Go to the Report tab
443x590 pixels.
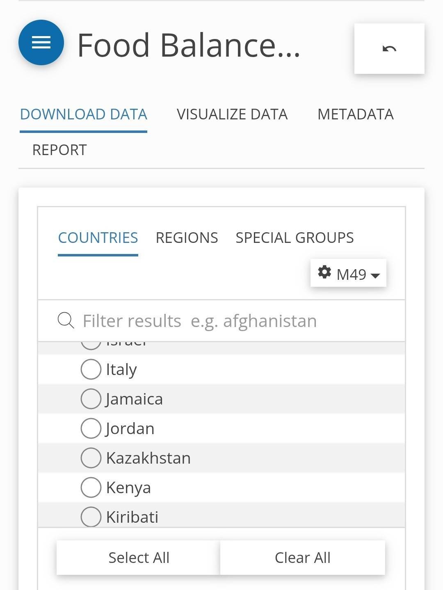tap(59, 150)
